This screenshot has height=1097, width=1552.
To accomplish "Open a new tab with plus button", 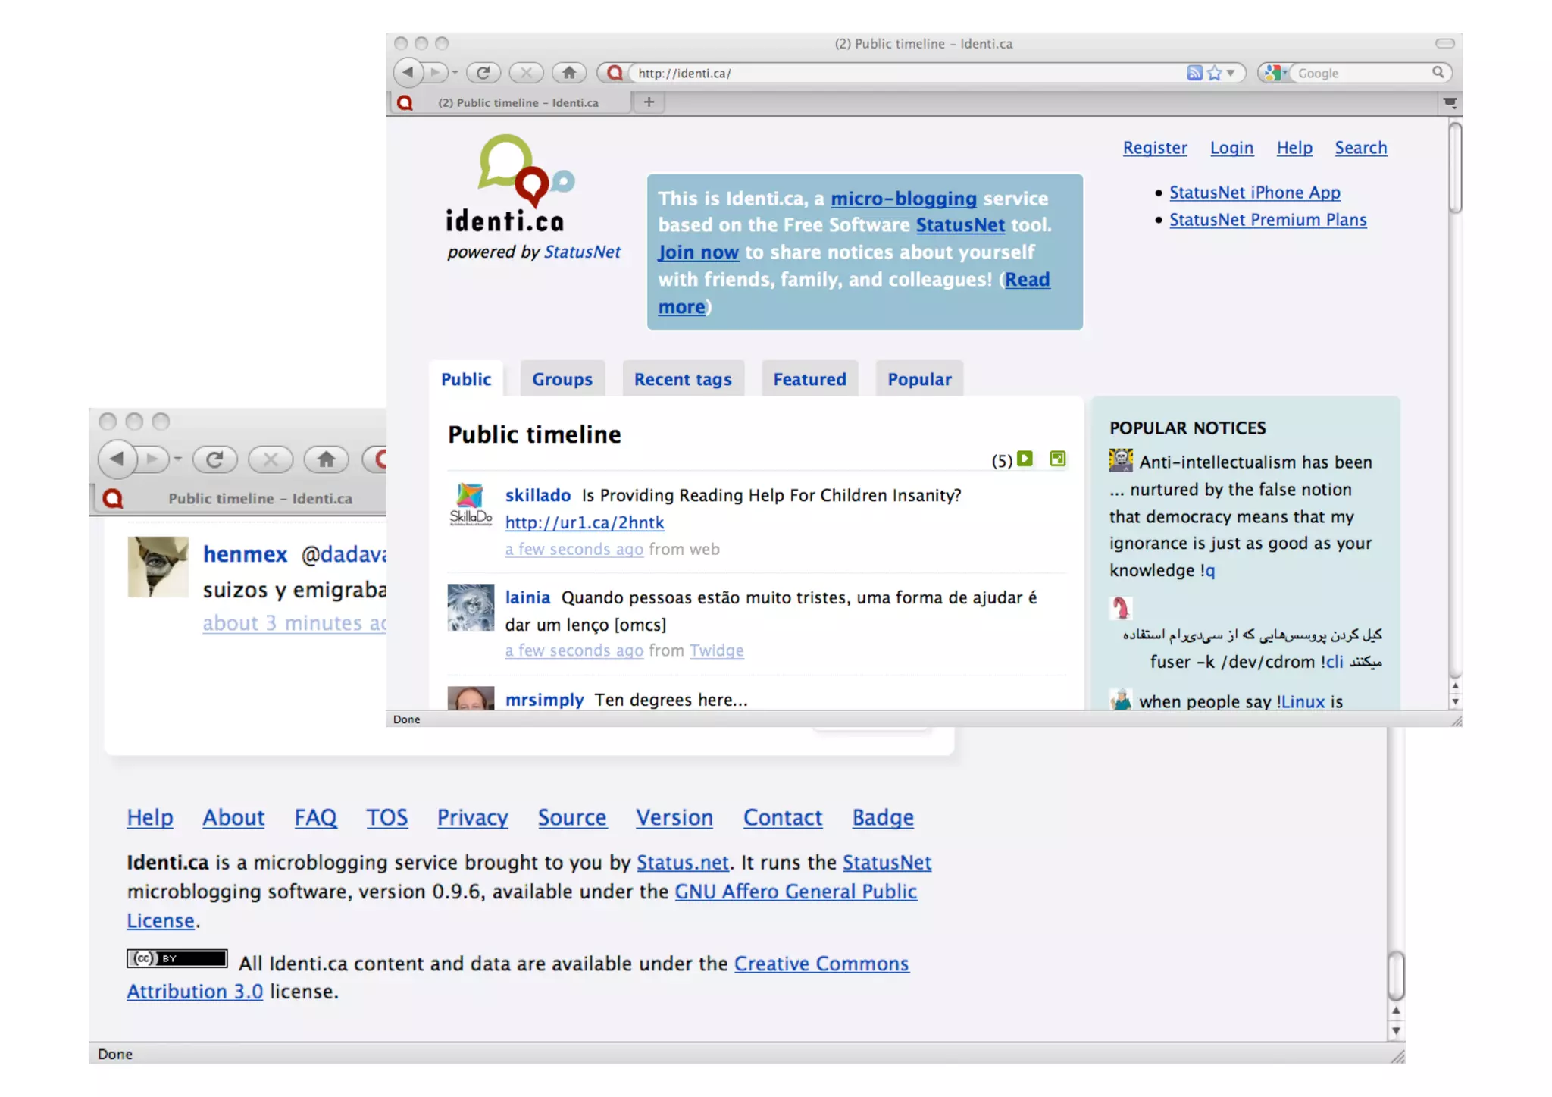I will (x=649, y=102).
